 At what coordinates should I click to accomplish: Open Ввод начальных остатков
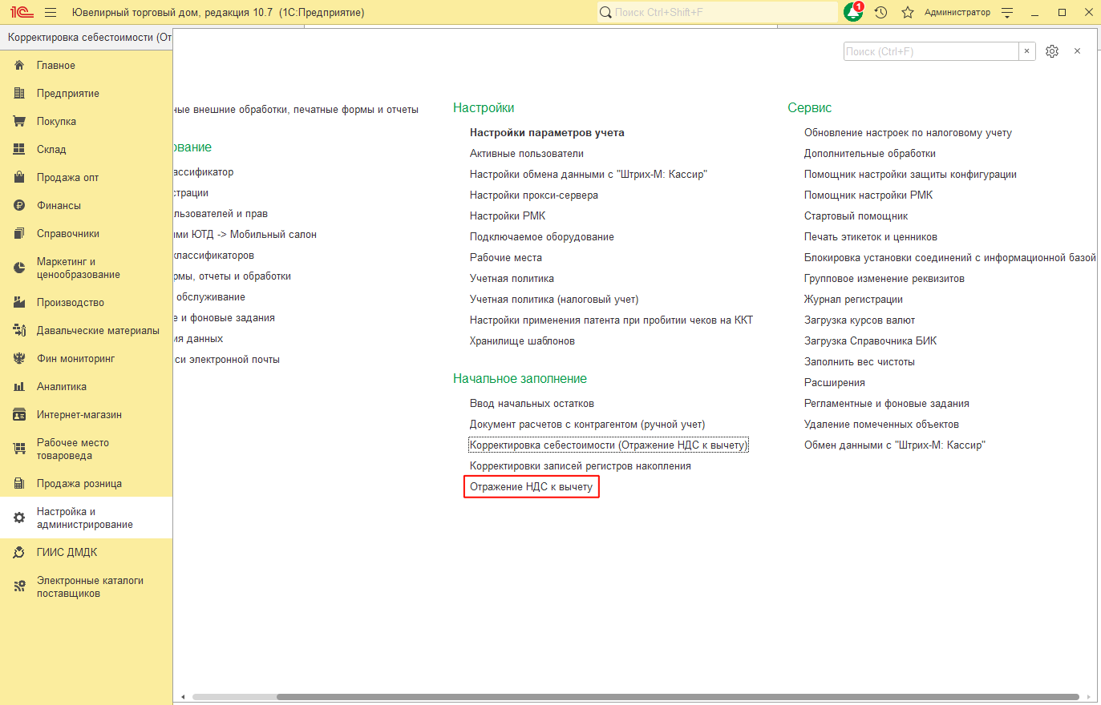(x=532, y=404)
